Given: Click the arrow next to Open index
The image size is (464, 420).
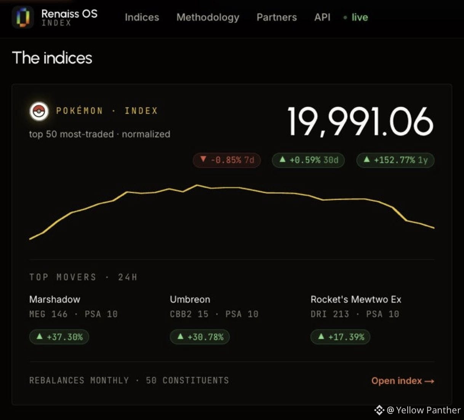Looking at the screenshot, I should (429, 381).
